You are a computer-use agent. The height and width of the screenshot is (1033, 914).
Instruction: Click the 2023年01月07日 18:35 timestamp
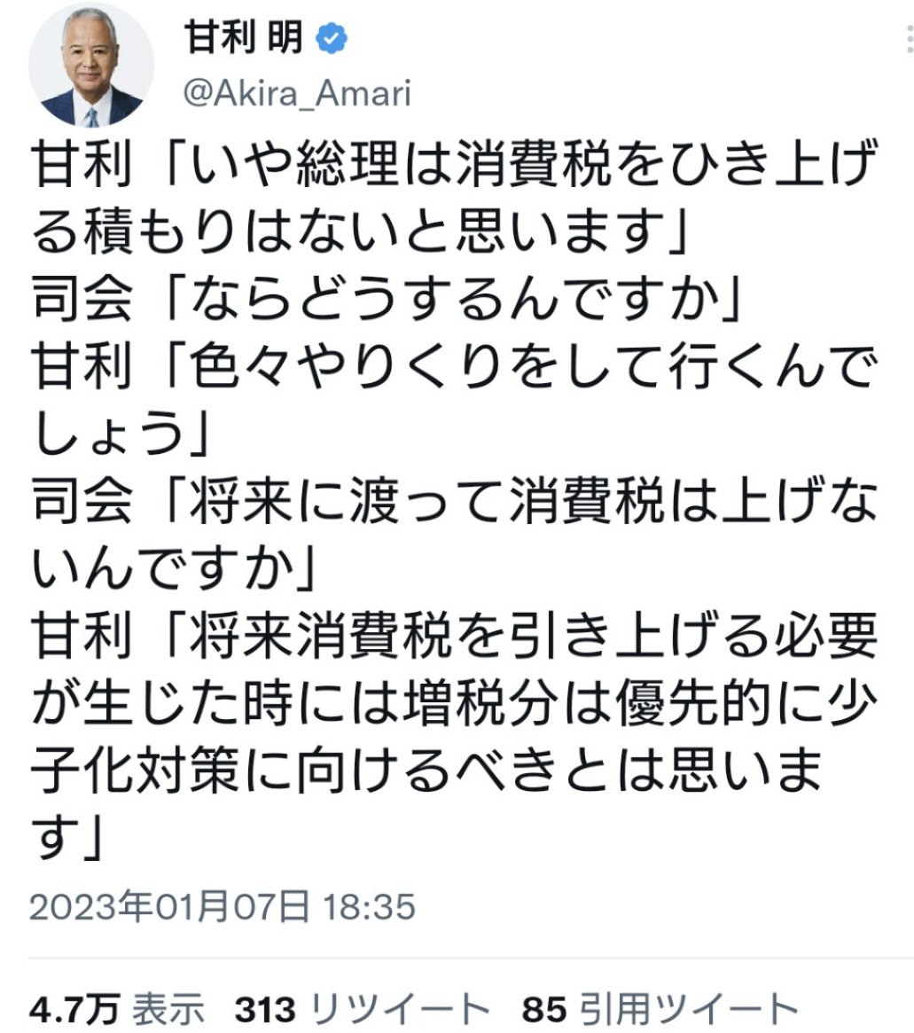point(223,906)
